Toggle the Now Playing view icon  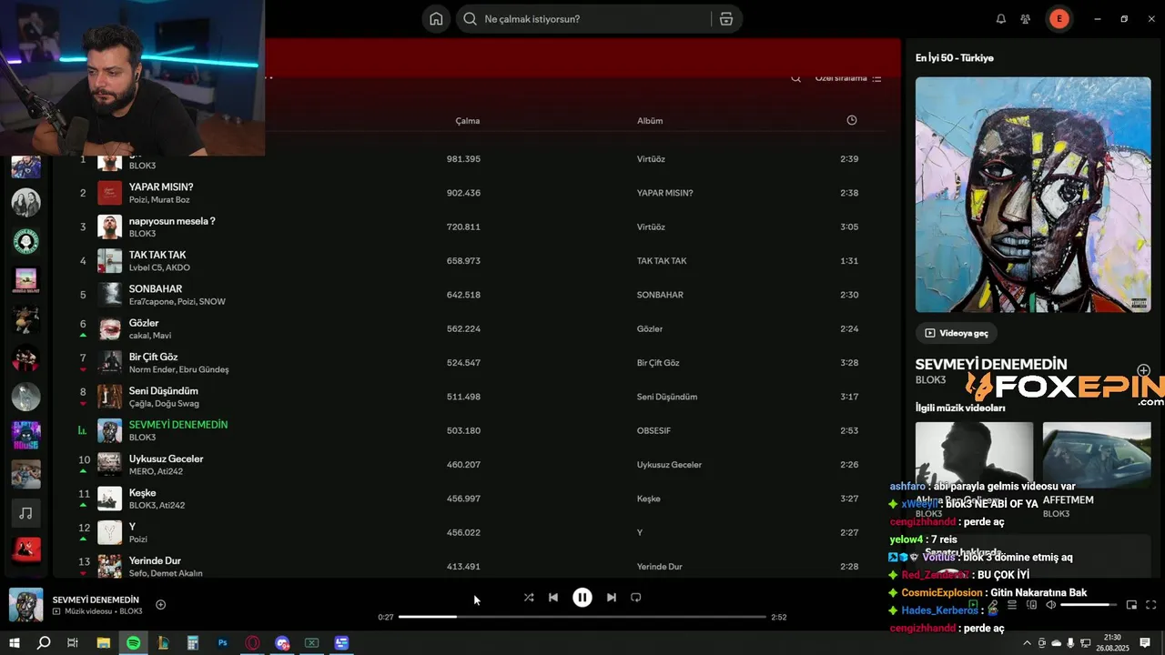[x=973, y=605]
